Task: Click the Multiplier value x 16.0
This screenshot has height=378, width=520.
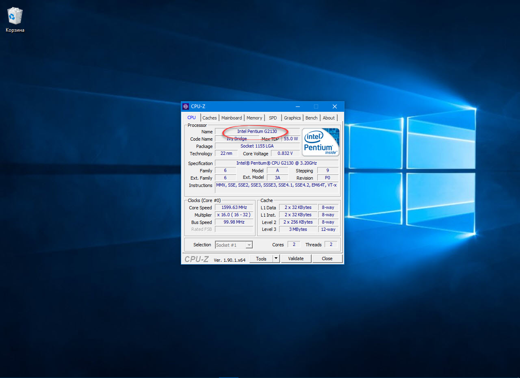Action: 234,215
